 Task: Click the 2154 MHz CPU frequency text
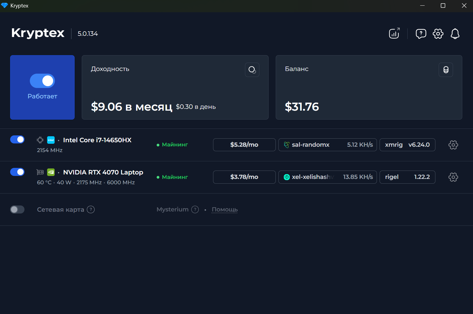(x=50, y=150)
